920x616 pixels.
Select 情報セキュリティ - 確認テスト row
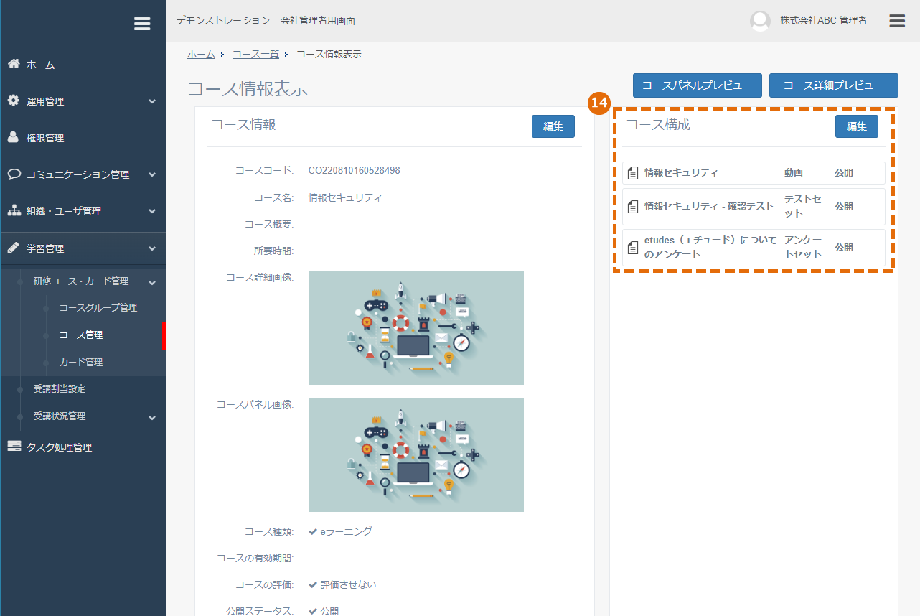(754, 207)
